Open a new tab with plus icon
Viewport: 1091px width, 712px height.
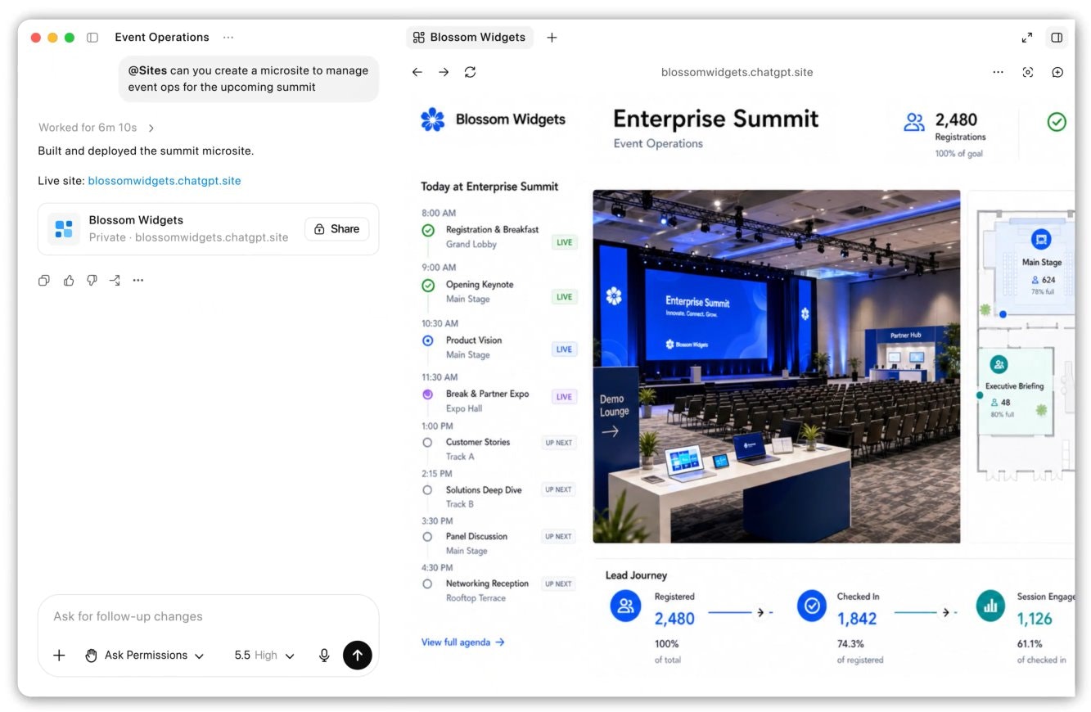coord(552,38)
